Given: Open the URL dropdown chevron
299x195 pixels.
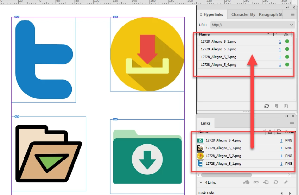Looking at the screenshot, I should click(291, 25).
